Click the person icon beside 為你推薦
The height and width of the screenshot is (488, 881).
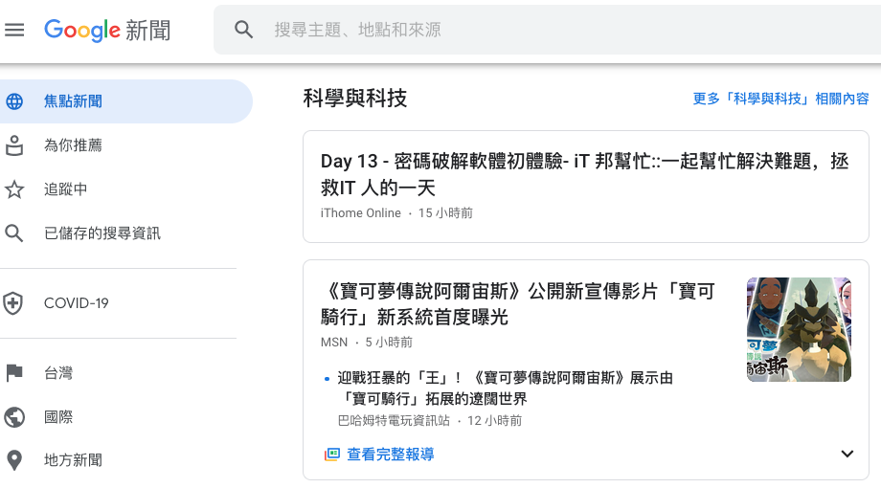point(14,145)
